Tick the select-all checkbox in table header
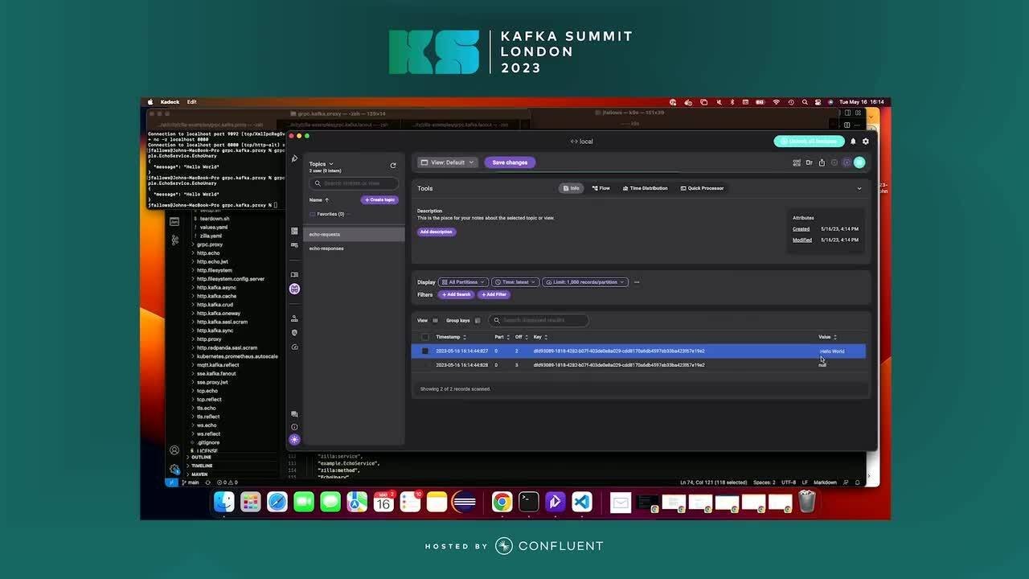This screenshot has width=1029, height=579. [x=425, y=337]
